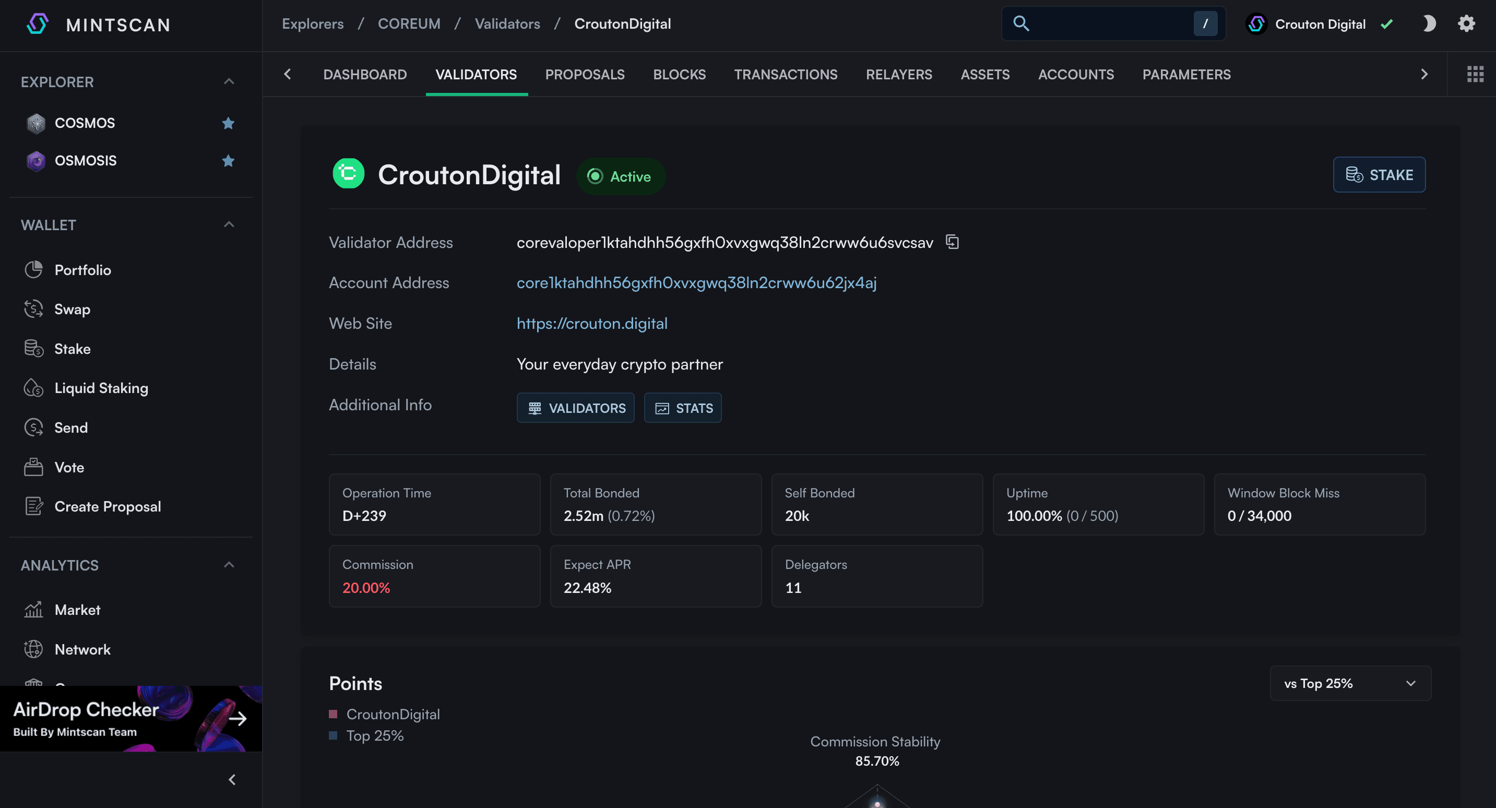Select the PROPOSALS tab
1496x808 pixels.
(585, 75)
